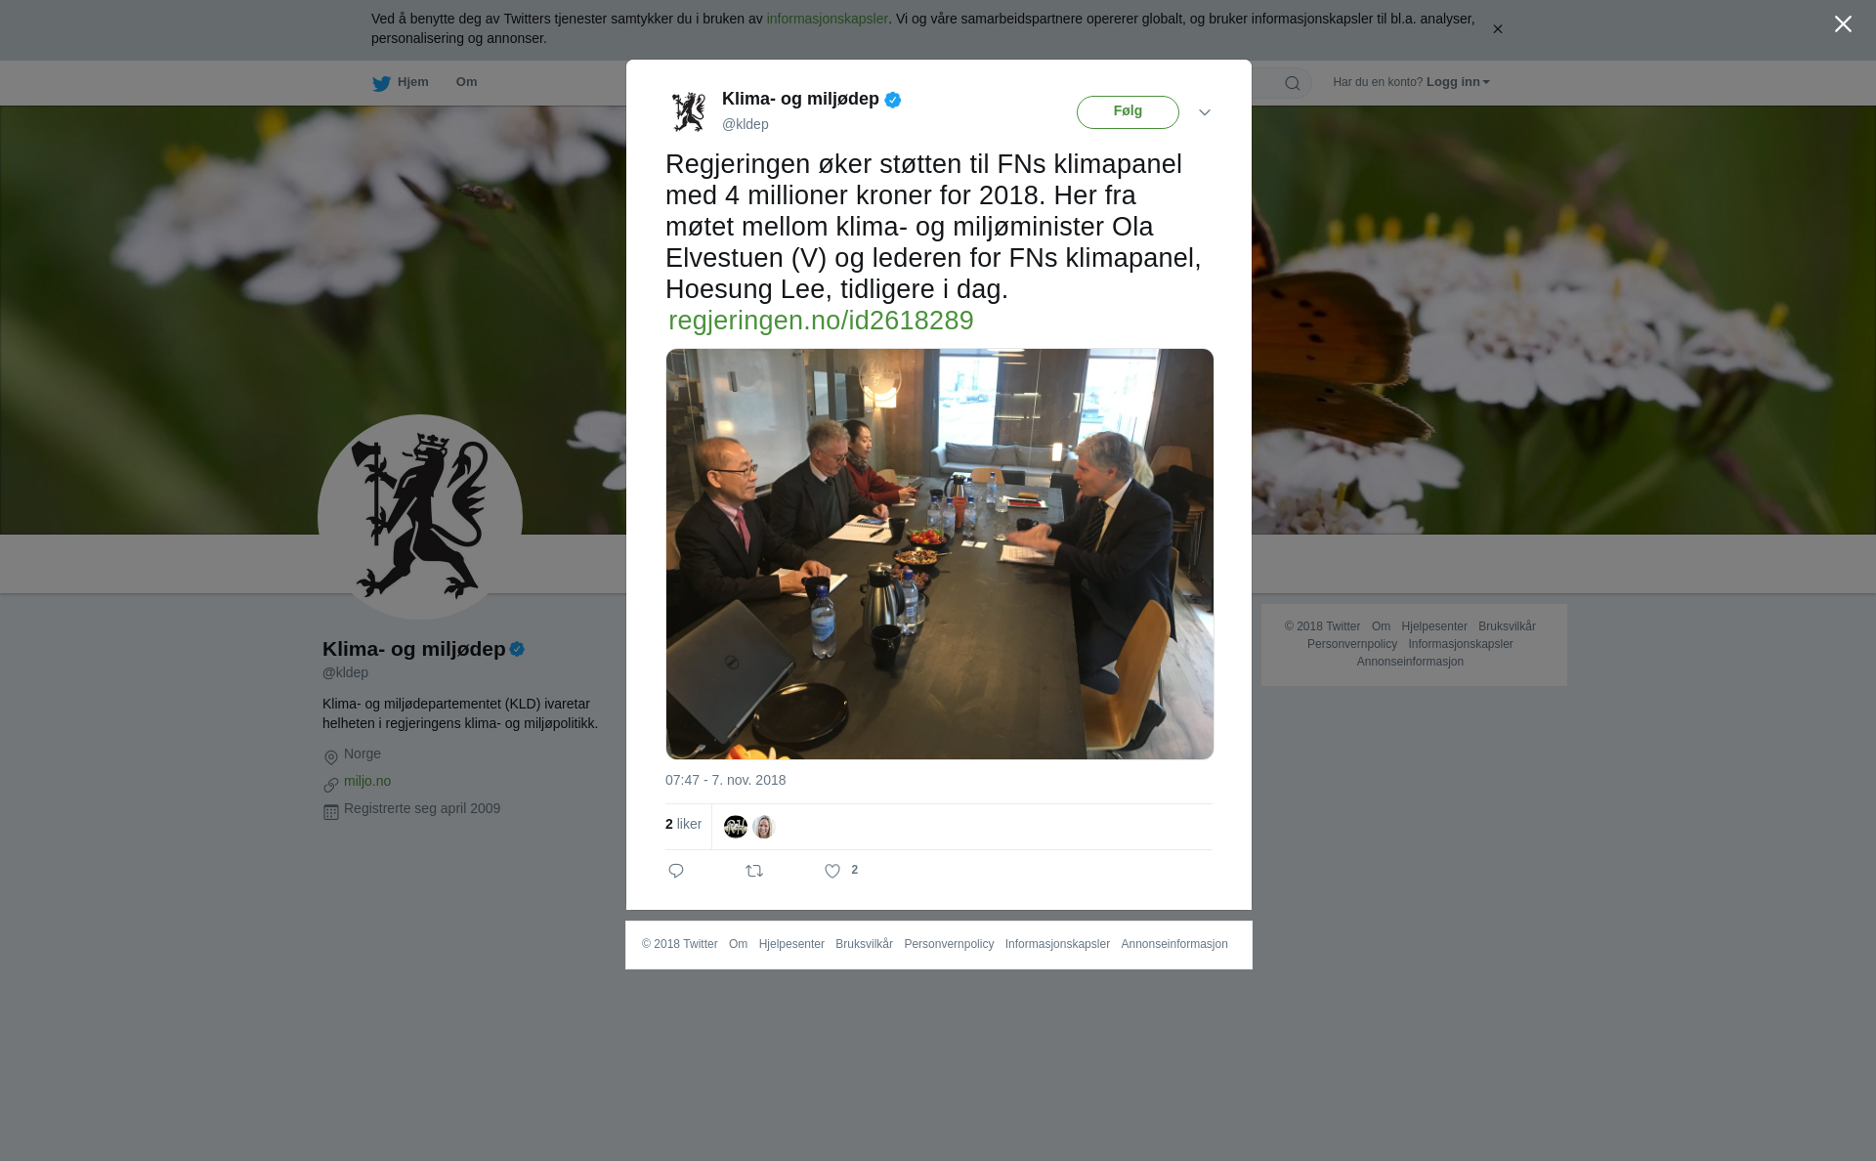The width and height of the screenshot is (1876, 1161).
Task: Dismiss the cookie notice with small X
Action: click(x=1497, y=29)
